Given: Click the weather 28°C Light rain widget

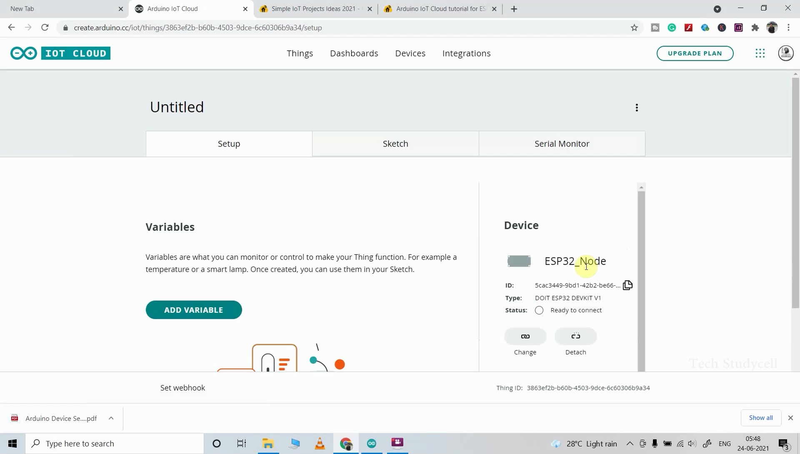Looking at the screenshot, I should pyautogui.click(x=584, y=444).
